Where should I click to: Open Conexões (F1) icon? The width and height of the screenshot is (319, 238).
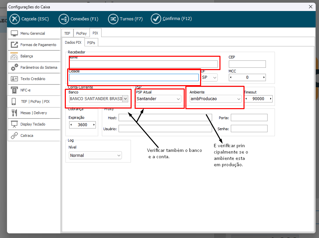coord(64,19)
